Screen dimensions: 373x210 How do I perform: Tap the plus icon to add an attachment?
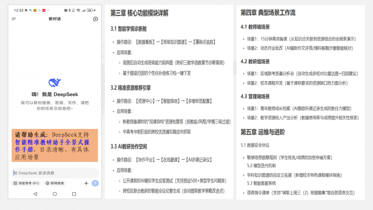[x=86, y=183]
